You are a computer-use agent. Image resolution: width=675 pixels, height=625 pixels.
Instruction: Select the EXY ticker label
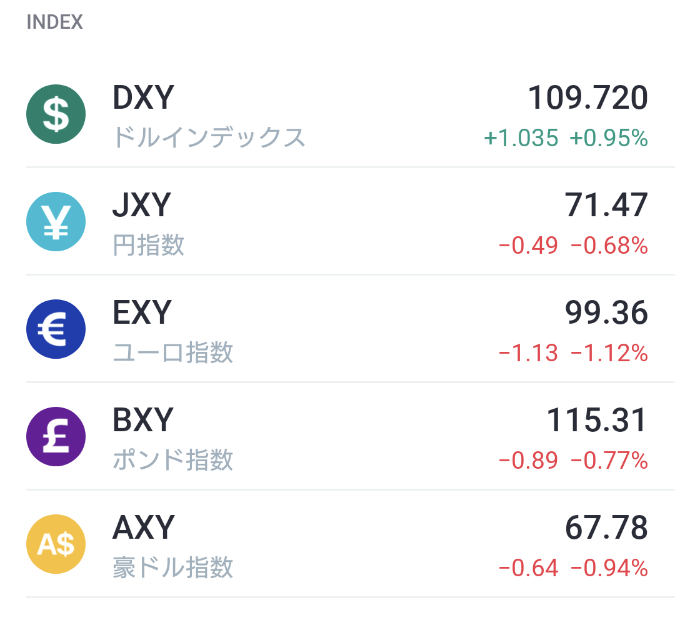tap(142, 312)
